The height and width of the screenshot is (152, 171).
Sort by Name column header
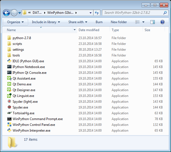coord(38,30)
